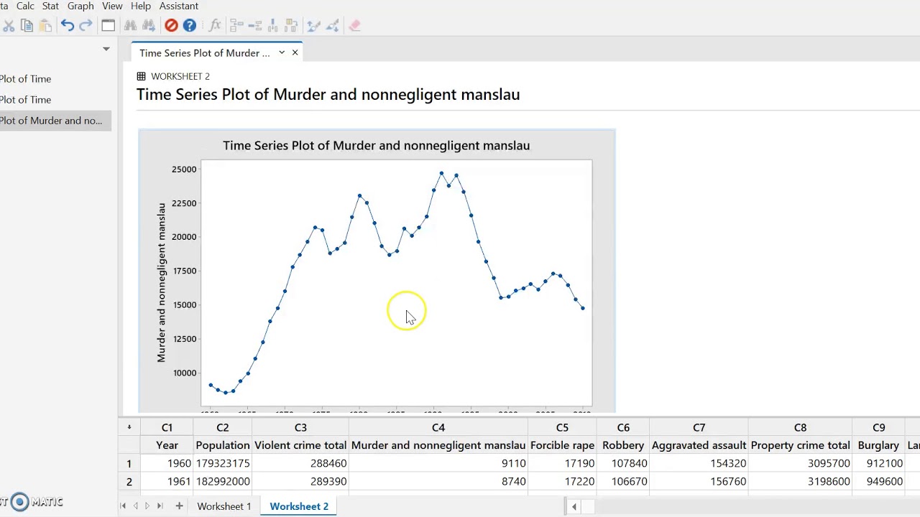
Task: Click the Paste clipboard icon
Action: (45, 26)
